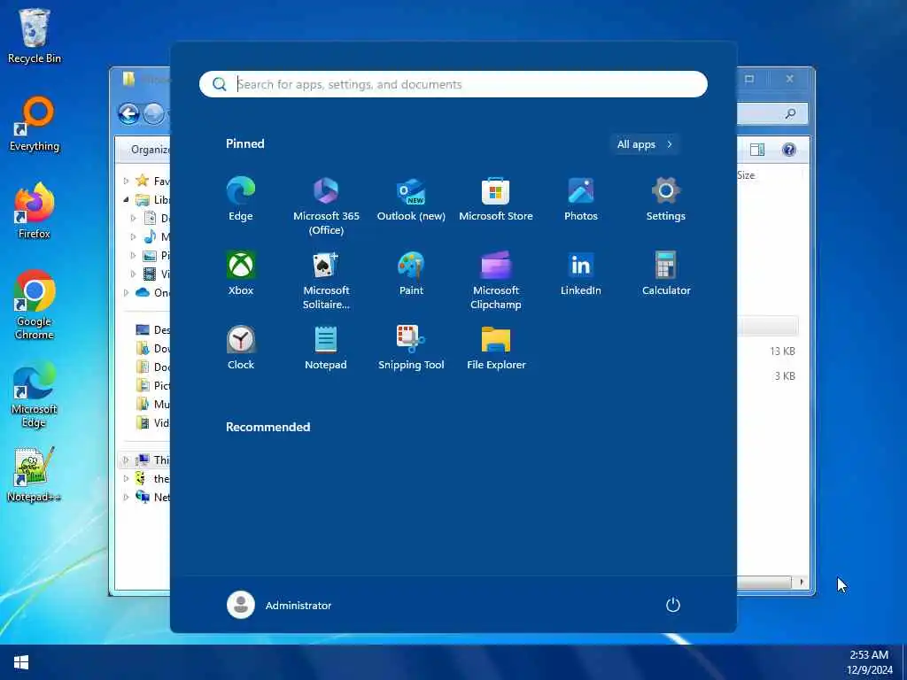
Task: Click the power button in Start menu
Action: tap(673, 605)
